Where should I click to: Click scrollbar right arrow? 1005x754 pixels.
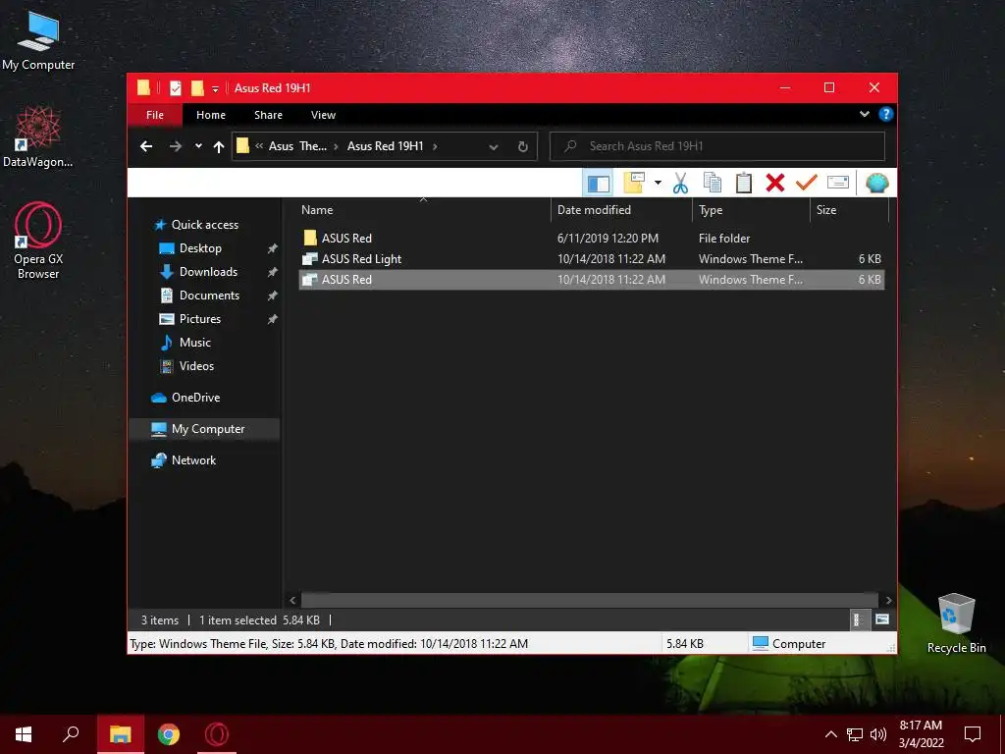point(888,600)
